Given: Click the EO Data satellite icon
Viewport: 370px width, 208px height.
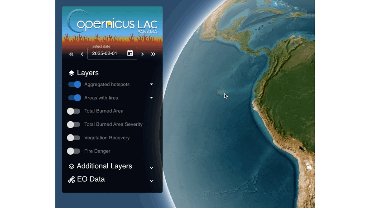Looking at the screenshot, I should tap(71, 180).
